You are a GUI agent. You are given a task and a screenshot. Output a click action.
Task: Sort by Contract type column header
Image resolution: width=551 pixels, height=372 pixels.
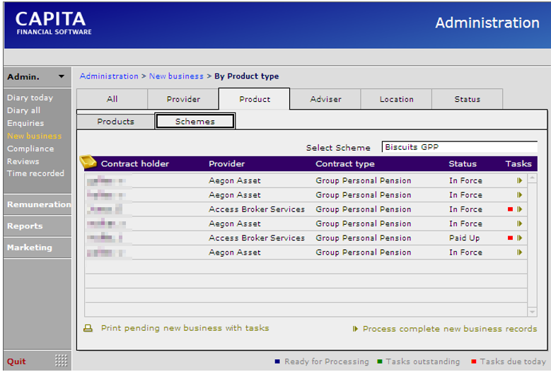coord(345,163)
